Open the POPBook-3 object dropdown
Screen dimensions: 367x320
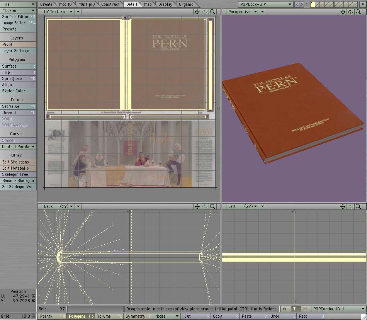pyautogui.click(x=266, y=4)
